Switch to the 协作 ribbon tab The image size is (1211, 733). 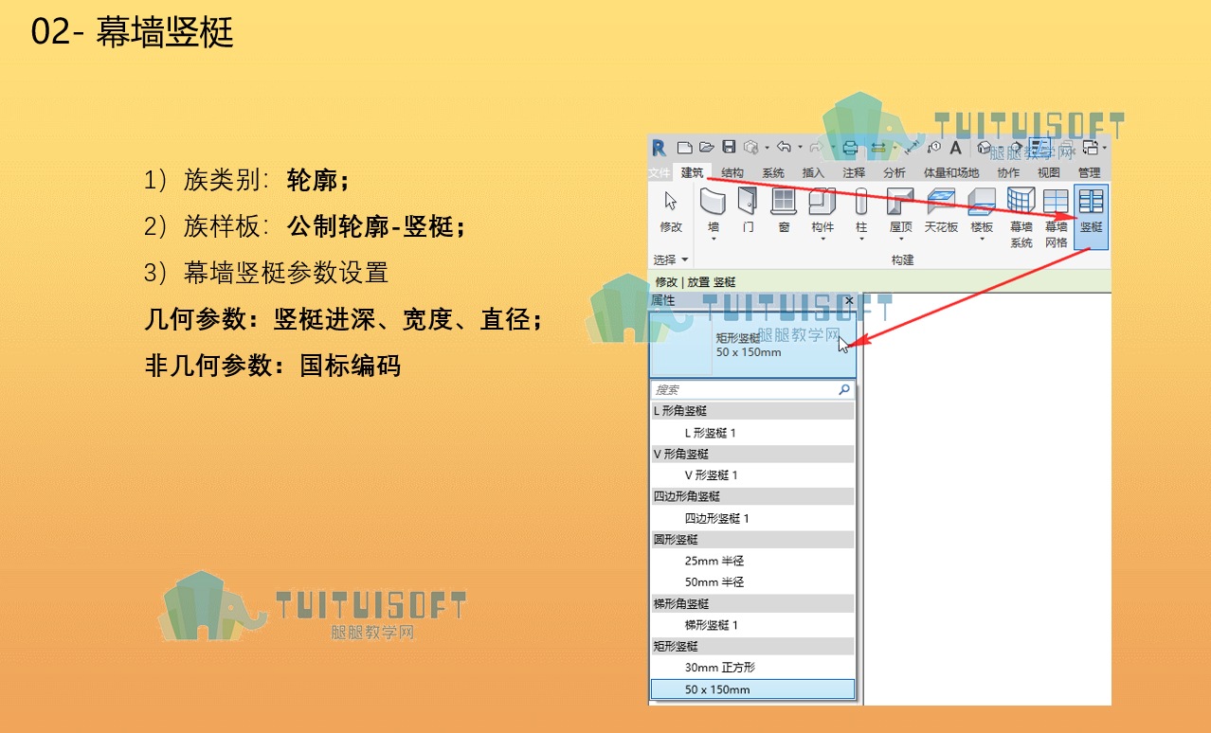point(1008,173)
